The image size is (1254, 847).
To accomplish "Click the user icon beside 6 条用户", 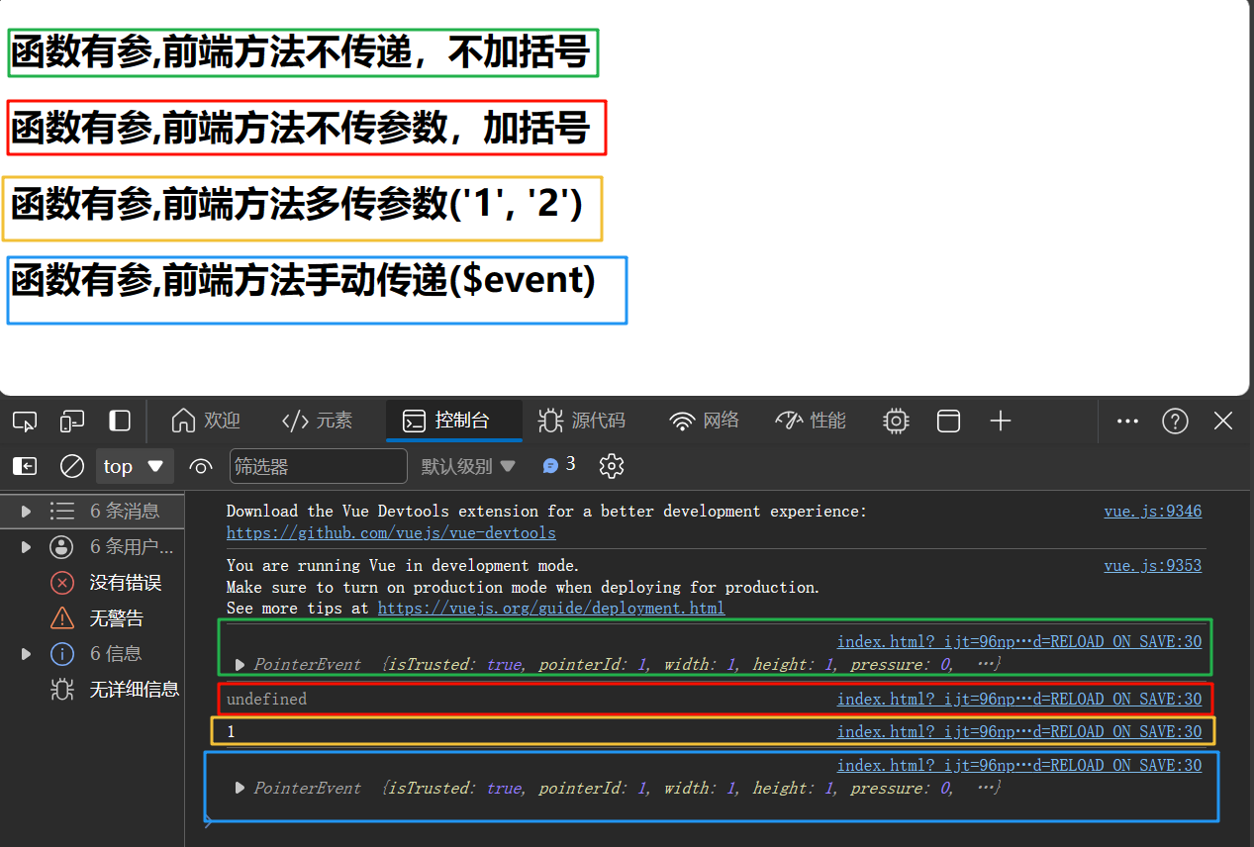I will (x=62, y=547).
